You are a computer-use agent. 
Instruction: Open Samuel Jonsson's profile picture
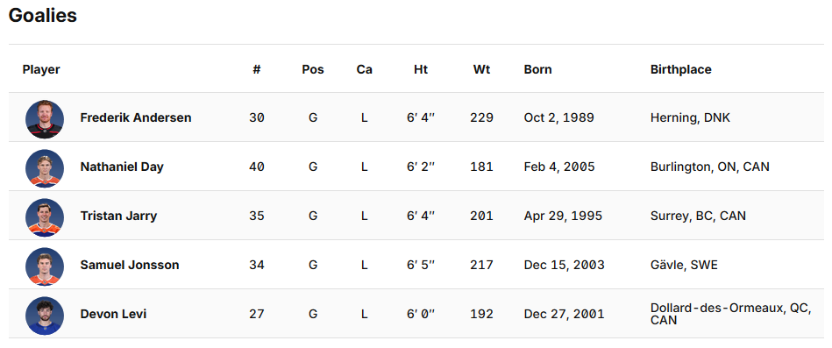(45, 266)
